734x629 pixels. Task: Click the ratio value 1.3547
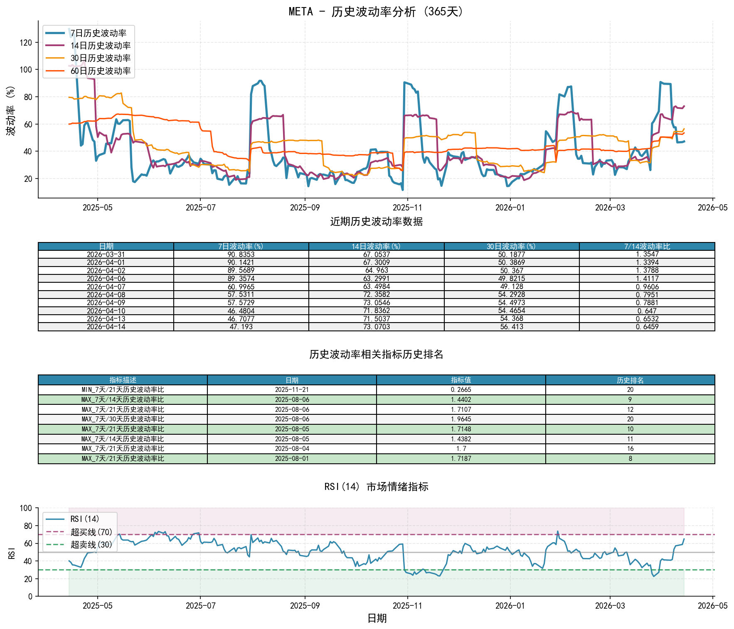pyautogui.click(x=647, y=255)
